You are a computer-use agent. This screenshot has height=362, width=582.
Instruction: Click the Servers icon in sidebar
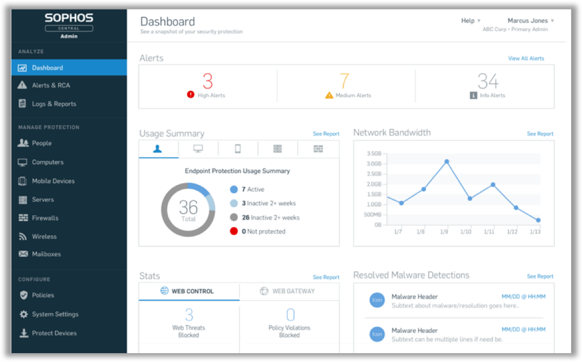click(23, 200)
